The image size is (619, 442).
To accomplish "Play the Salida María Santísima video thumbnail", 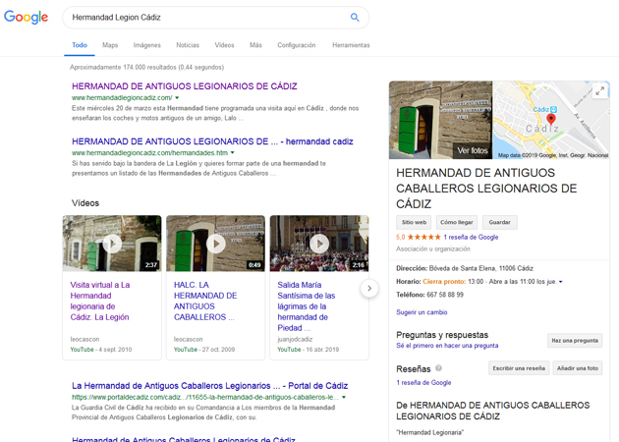I will point(319,244).
